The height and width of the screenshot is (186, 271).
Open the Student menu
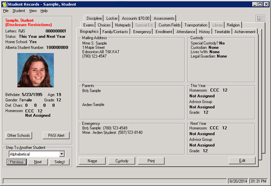pos(19,10)
